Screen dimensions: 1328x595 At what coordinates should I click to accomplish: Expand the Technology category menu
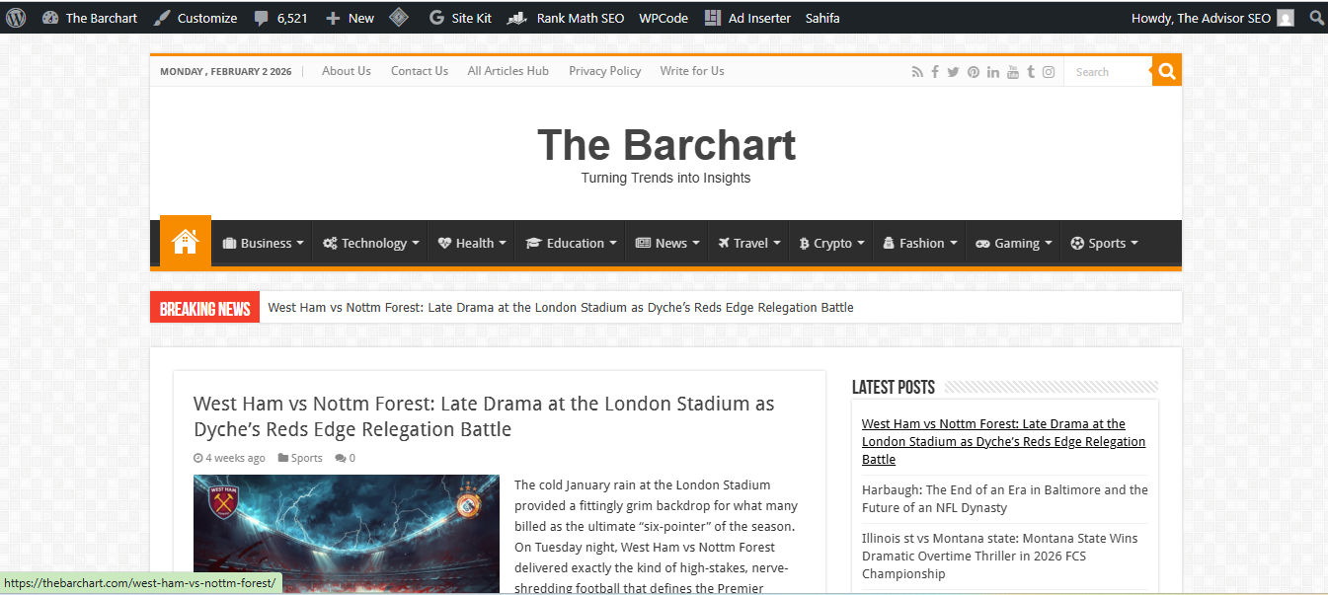371,243
